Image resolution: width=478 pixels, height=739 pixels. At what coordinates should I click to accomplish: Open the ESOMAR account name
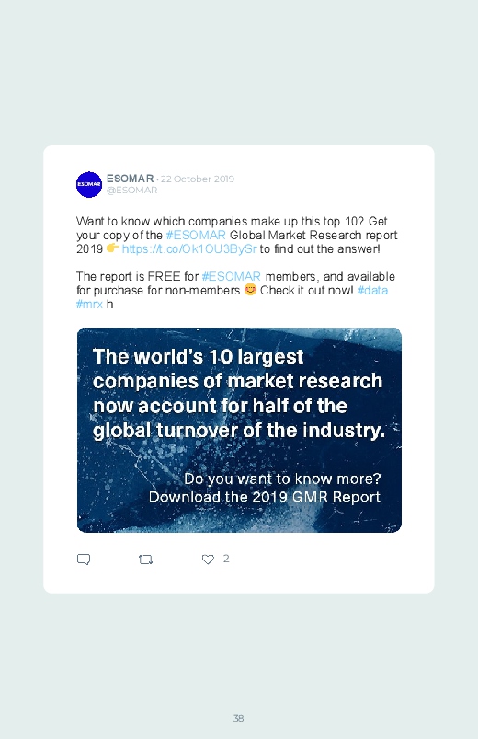pos(130,179)
